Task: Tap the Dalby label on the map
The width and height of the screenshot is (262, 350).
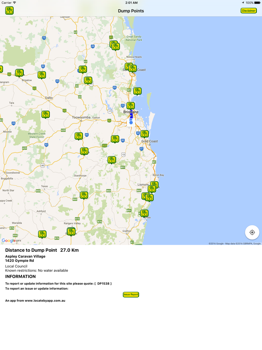Action: coord(49,98)
